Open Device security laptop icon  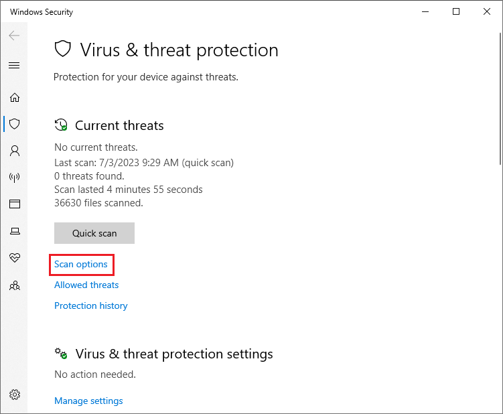15,231
